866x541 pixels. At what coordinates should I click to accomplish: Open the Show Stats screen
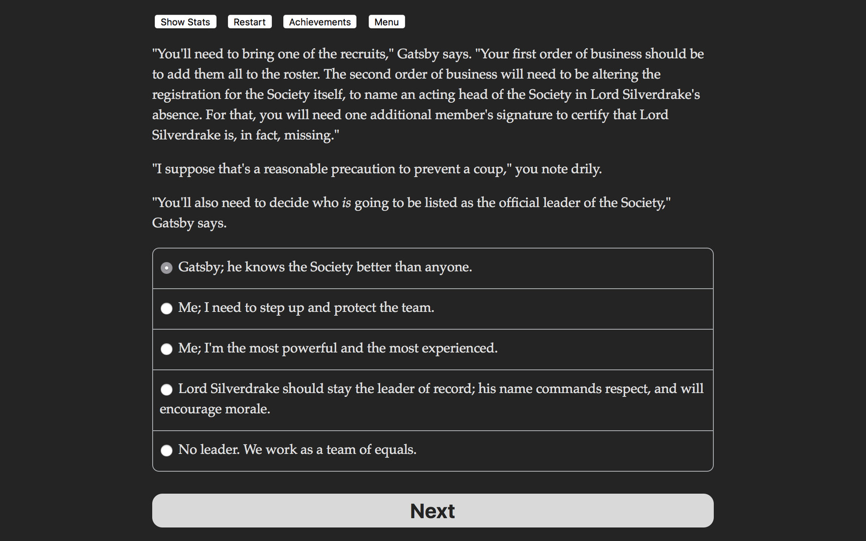185,22
